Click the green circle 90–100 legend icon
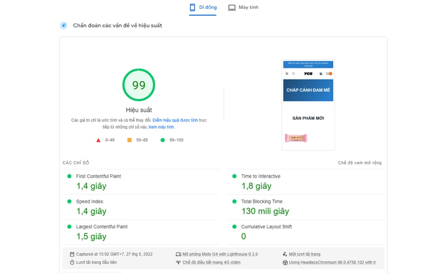446x274 pixels. [x=163, y=140]
